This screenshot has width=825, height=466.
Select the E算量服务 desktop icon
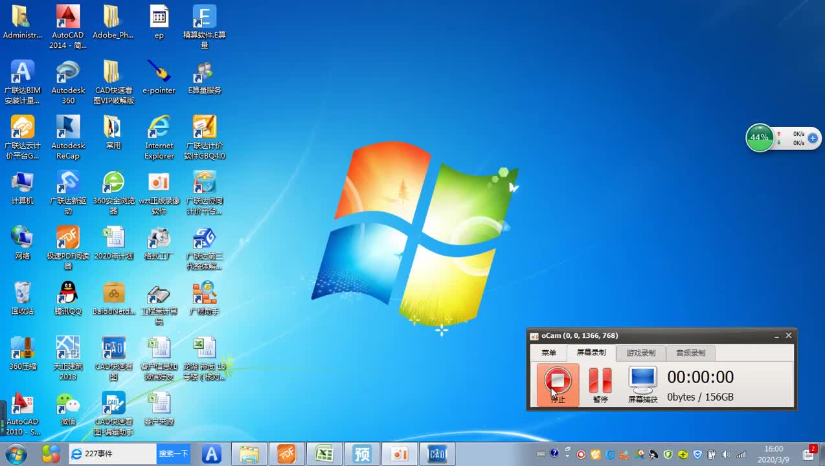pos(205,77)
